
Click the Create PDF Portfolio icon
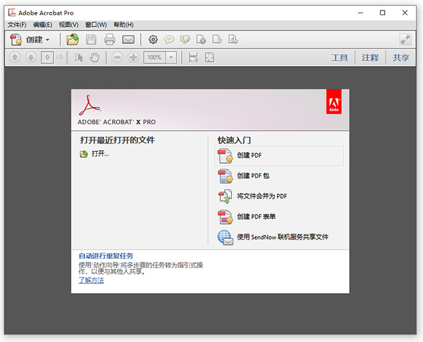(x=225, y=176)
